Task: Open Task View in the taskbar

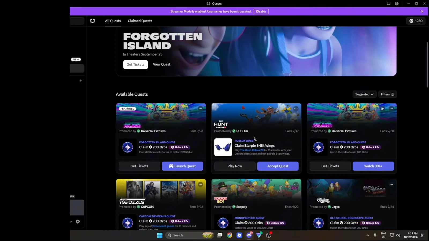Action: point(220,235)
